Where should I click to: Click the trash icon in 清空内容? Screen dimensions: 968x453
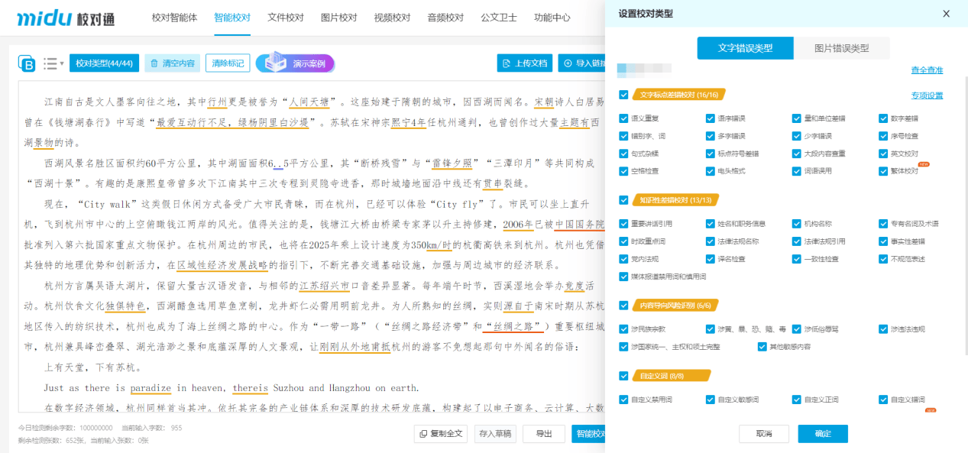[154, 63]
